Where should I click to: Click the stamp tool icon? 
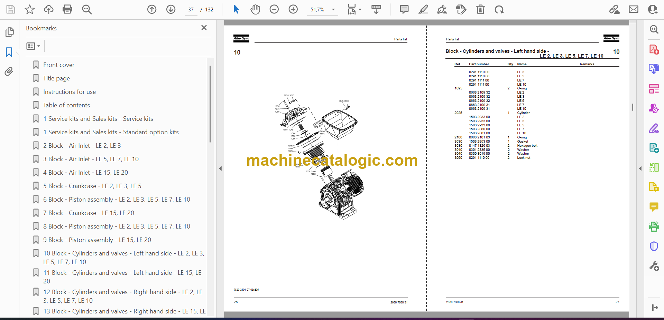click(x=461, y=9)
